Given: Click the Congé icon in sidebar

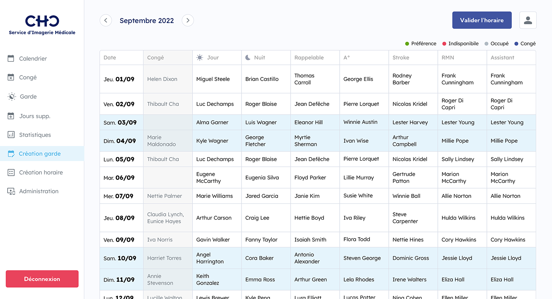Looking at the screenshot, I should pos(11,77).
